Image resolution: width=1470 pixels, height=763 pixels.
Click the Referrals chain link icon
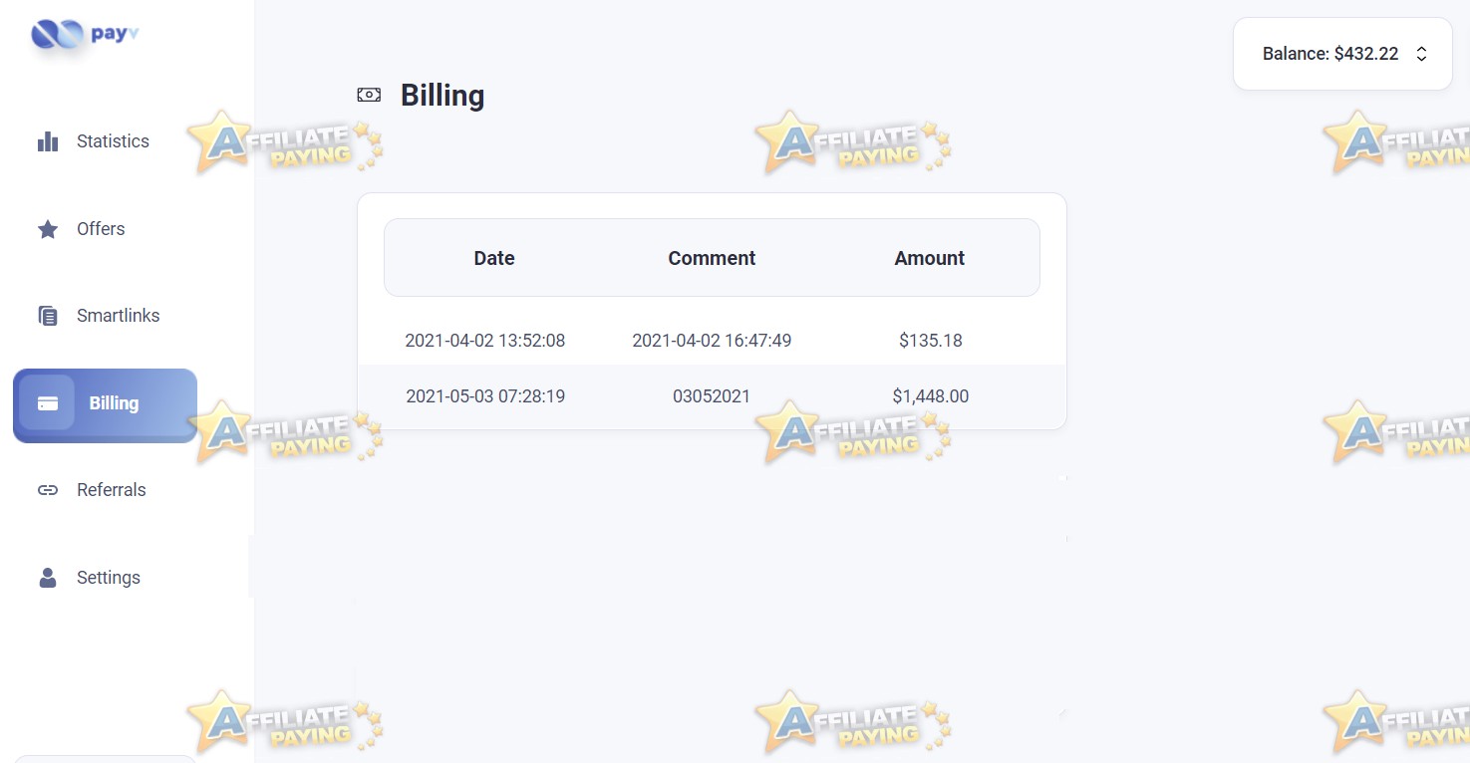[x=48, y=490]
